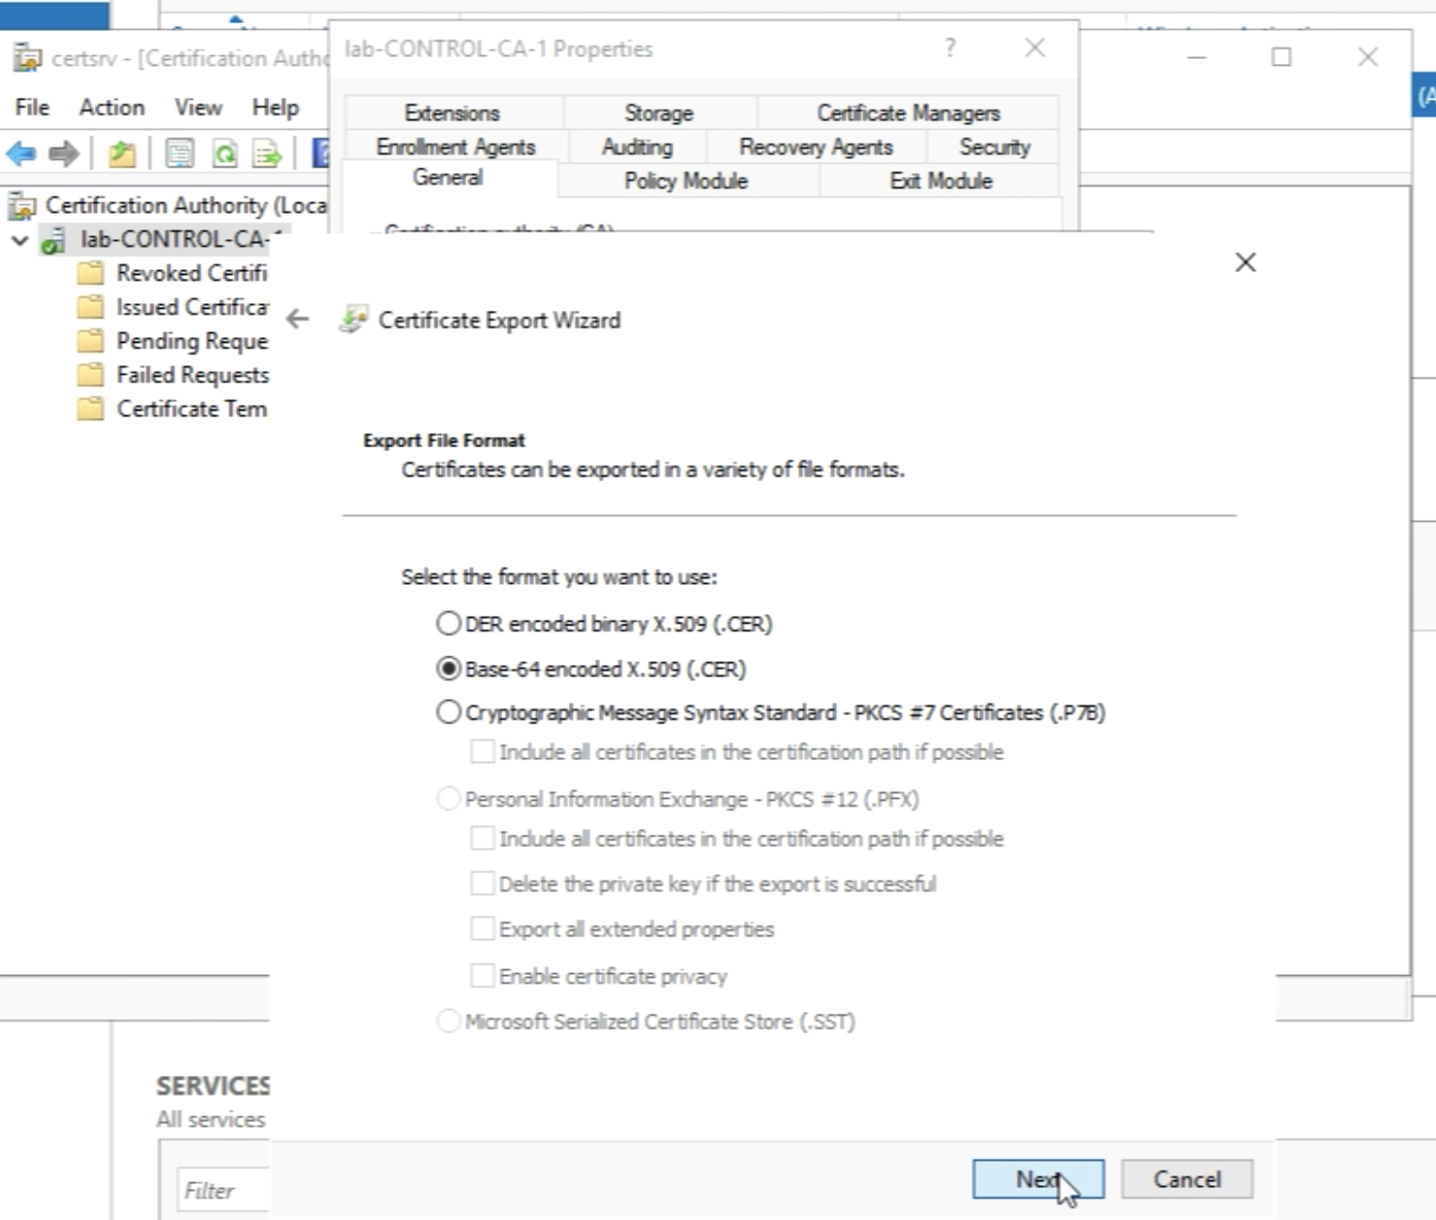Click the Up One Level folder icon
This screenshot has height=1220, width=1436.
click(122, 153)
